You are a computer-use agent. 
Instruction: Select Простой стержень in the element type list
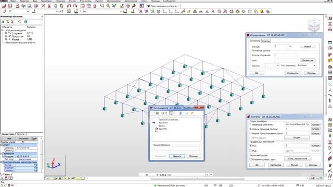tap(169, 119)
